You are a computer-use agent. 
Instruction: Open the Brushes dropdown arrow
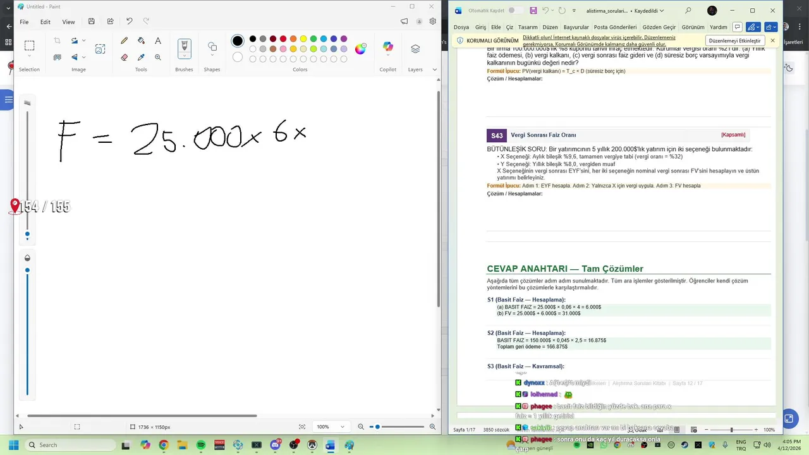185,56
